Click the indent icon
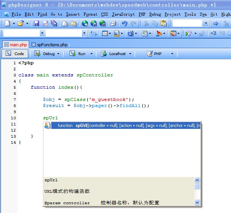231x213 pixels. 213,33
